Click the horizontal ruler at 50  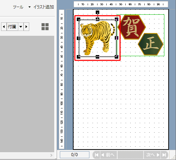click(121, 5)
